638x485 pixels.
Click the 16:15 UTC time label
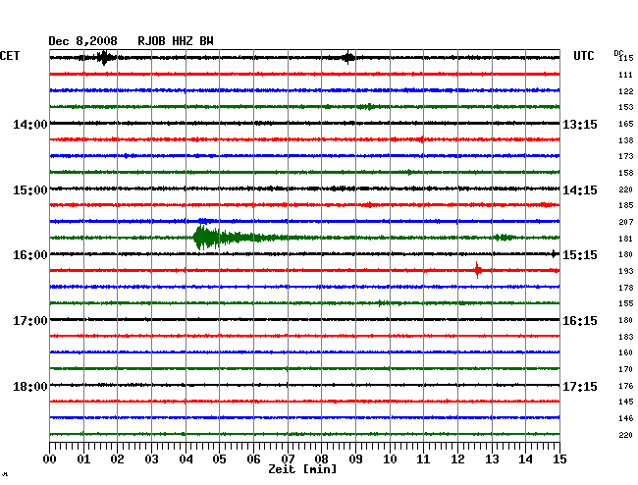click(580, 321)
